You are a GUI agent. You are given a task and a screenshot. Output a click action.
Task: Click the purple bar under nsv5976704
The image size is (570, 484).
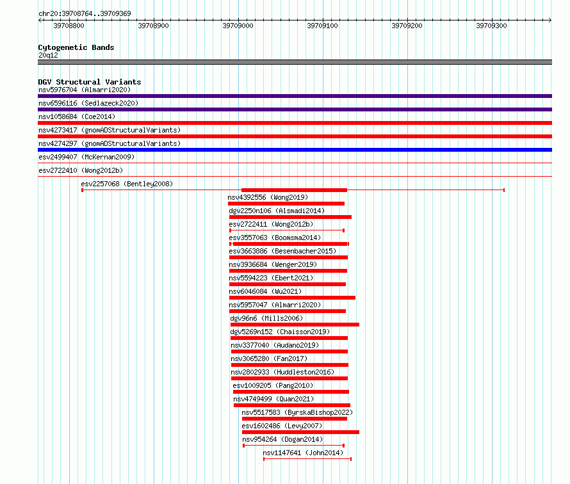(295, 96)
